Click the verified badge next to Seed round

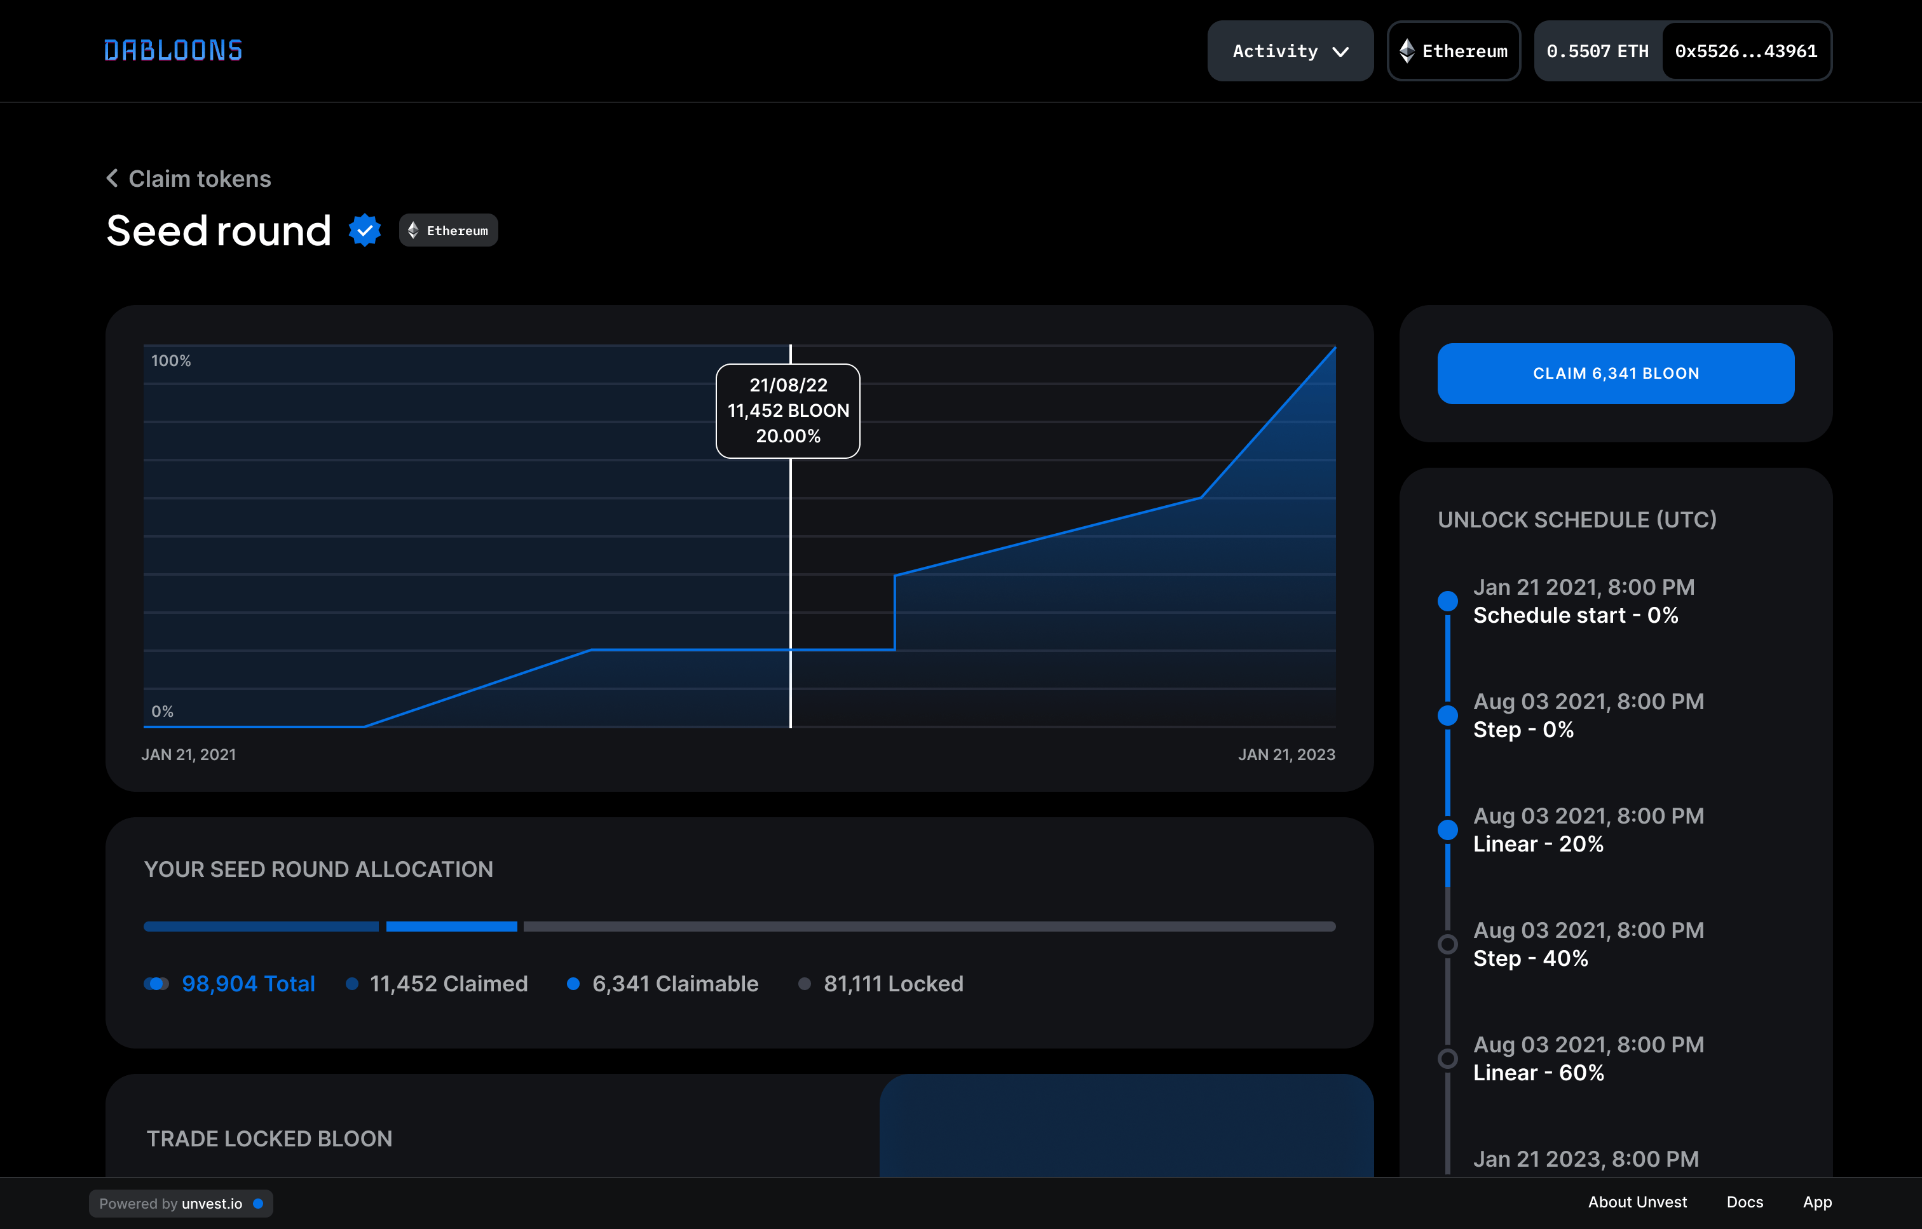click(x=364, y=230)
